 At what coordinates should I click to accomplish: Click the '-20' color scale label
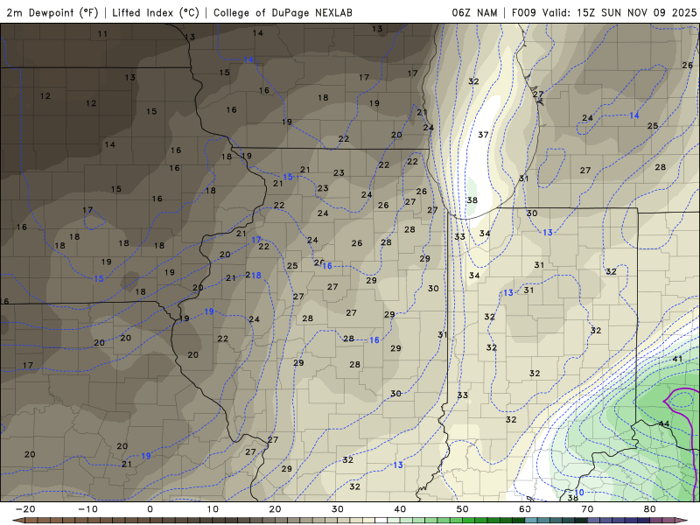click(x=25, y=509)
